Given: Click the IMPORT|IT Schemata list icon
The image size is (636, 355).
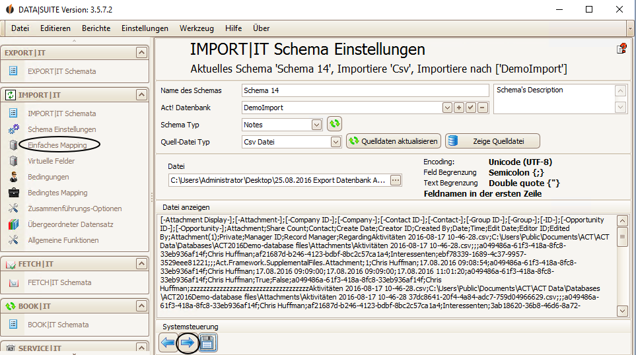Looking at the screenshot, I should click(13, 113).
